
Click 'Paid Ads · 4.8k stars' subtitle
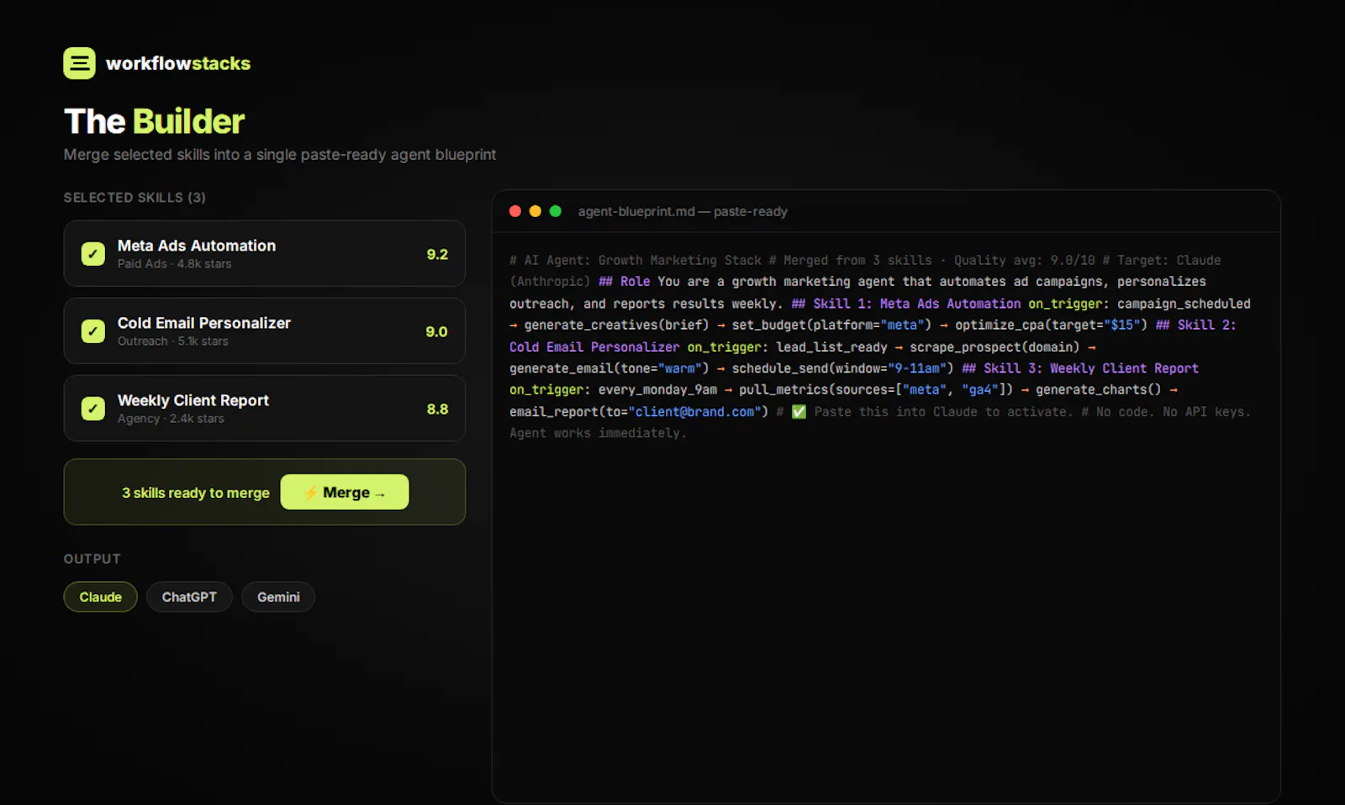(x=175, y=264)
